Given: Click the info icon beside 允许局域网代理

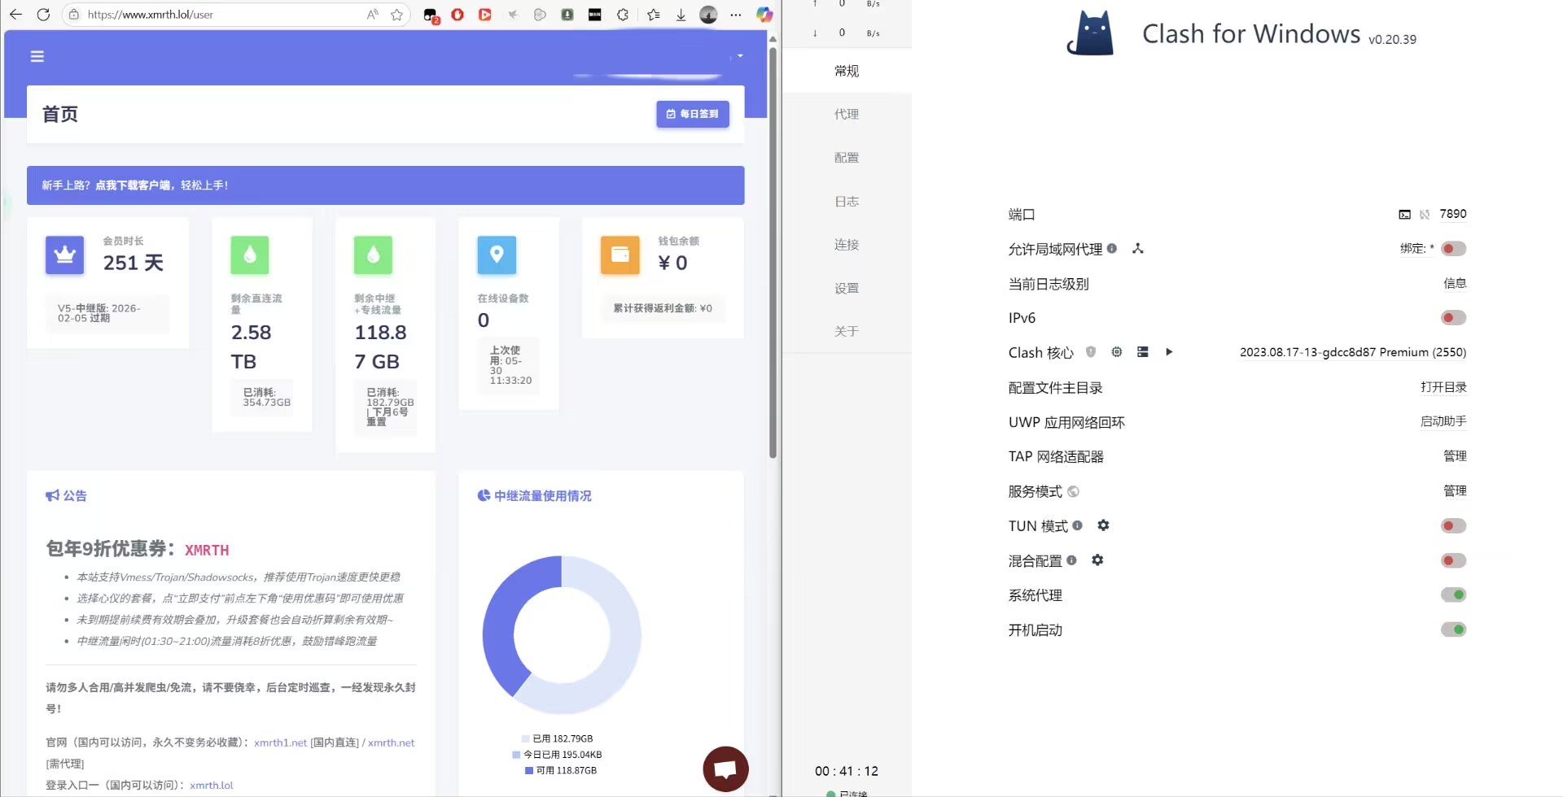Looking at the screenshot, I should click(1112, 248).
